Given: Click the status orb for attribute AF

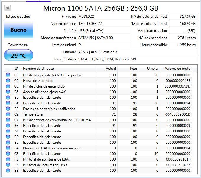Looking at the screenshot, I should click(8, 131).
